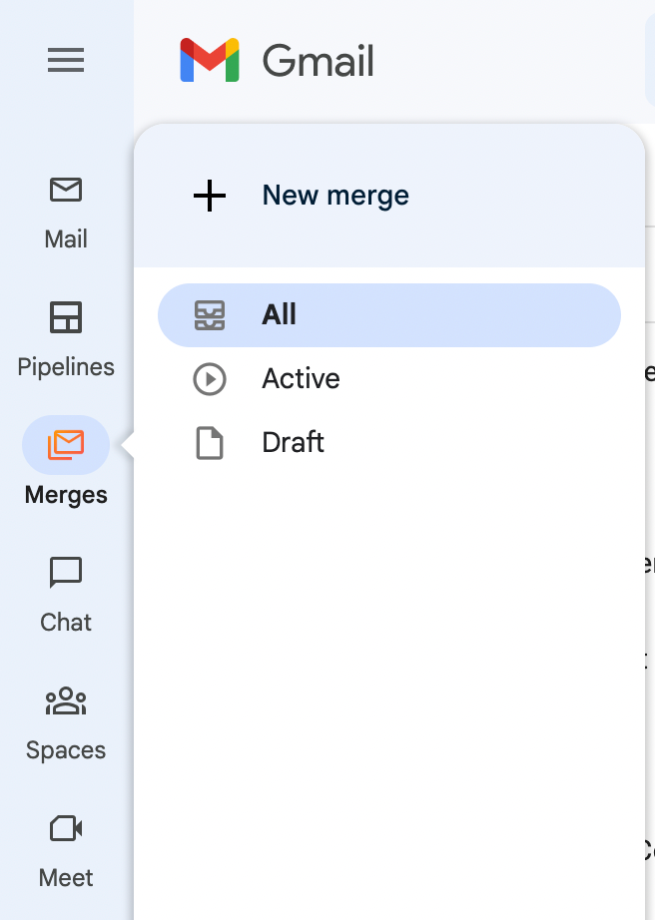Click the Pipelines label in sidebar

pyautogui.click(x=66, y=367)
